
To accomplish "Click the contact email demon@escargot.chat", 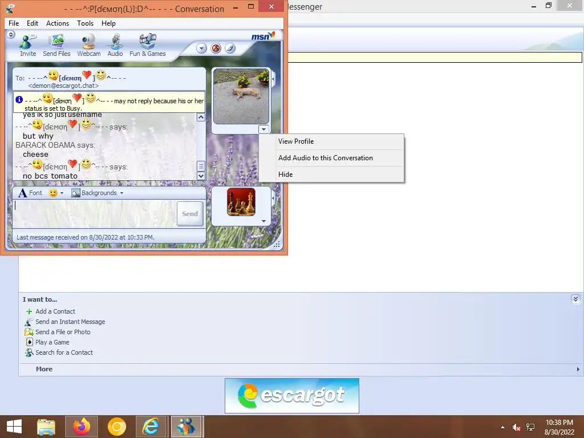I will click(x=63, y=86).
